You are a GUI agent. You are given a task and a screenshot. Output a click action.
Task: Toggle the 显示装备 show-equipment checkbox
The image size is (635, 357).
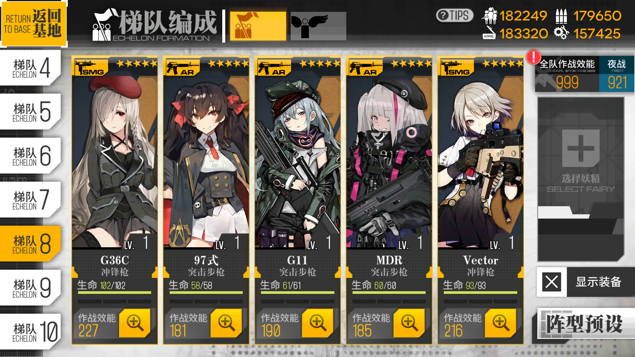pos(552,282)
